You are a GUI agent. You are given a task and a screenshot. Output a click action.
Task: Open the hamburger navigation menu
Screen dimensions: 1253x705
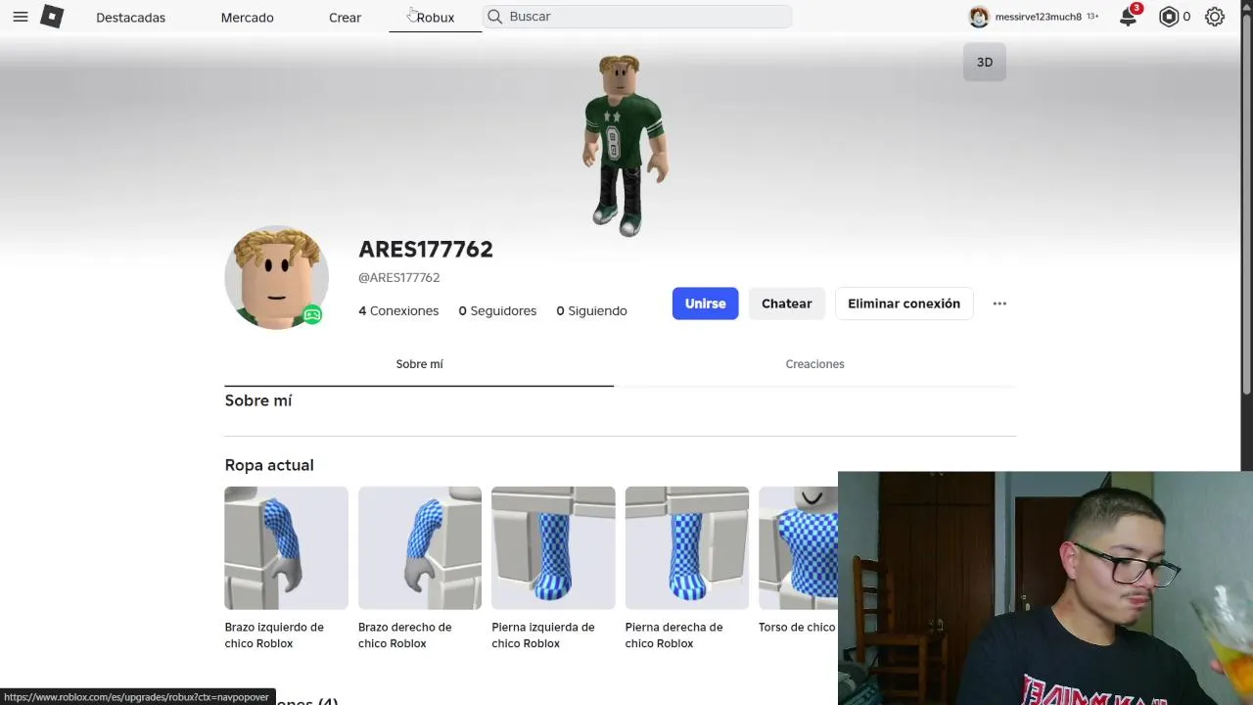(x=20, y=17)
